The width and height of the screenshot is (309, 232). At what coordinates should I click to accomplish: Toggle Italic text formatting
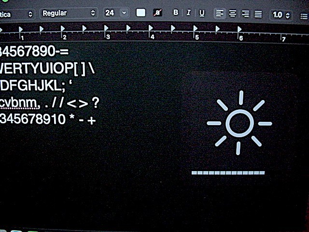tap(188, 13)
